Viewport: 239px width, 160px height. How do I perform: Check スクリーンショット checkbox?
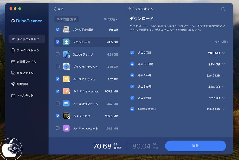pyautogui.click(x=58, y=128)
